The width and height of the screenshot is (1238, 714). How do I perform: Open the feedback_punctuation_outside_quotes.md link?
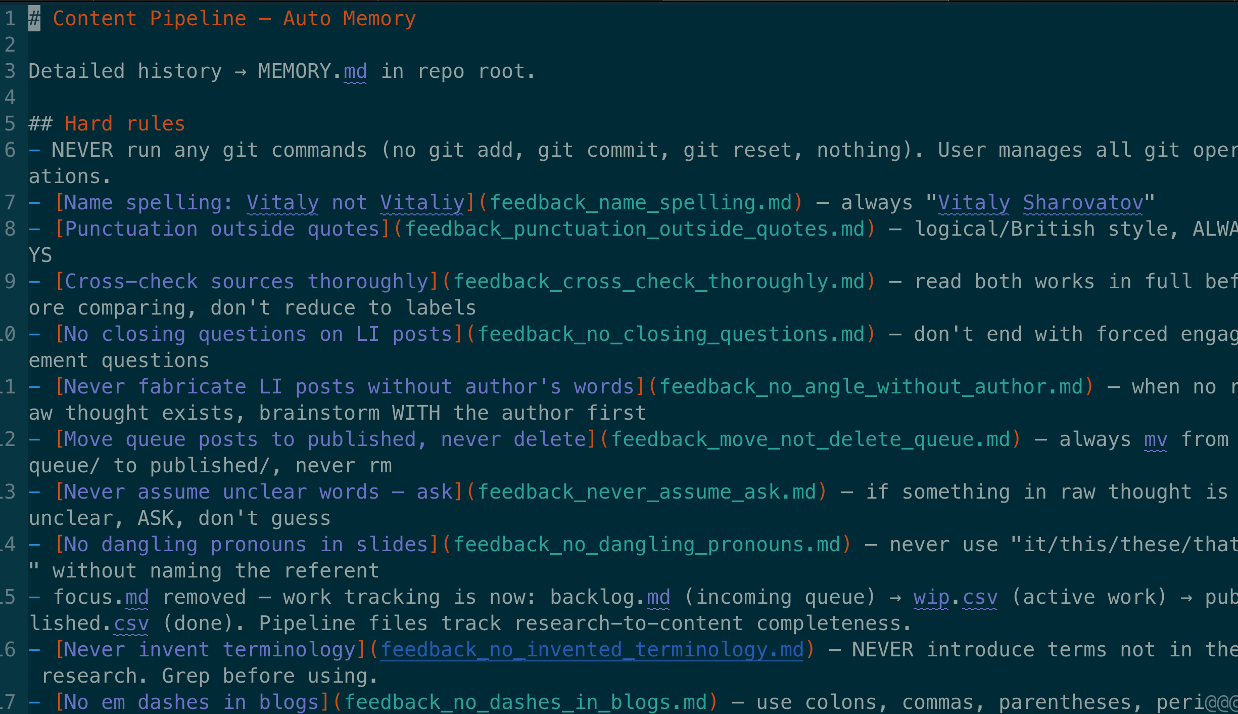point(635,229)
